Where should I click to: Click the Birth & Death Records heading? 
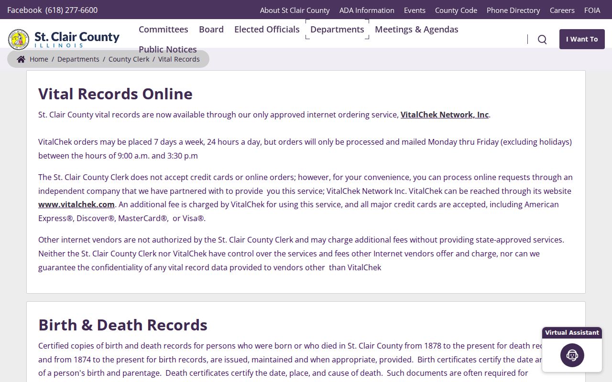(x=123, y=325)
